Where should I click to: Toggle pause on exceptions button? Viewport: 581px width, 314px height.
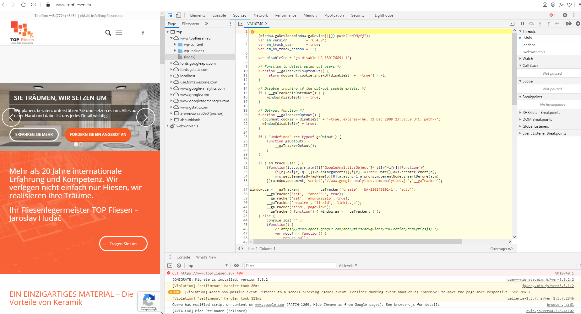tap(578, 24)
